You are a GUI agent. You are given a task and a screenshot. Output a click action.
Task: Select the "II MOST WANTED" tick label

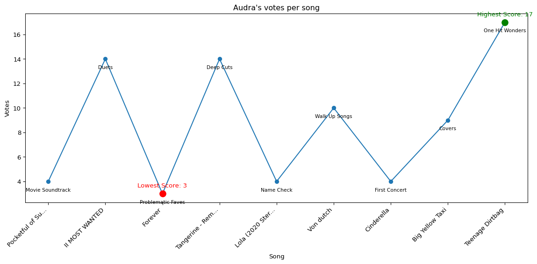tap(85, 228)
